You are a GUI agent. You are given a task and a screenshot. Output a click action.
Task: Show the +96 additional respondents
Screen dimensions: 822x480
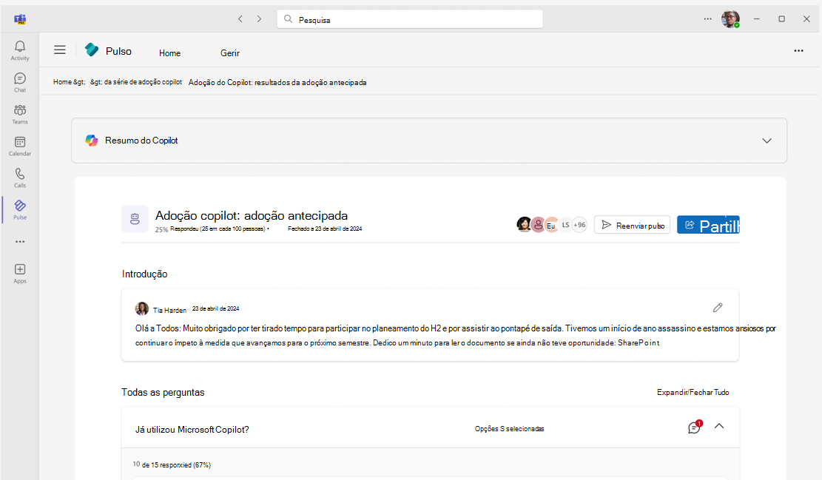coord(579,225)
